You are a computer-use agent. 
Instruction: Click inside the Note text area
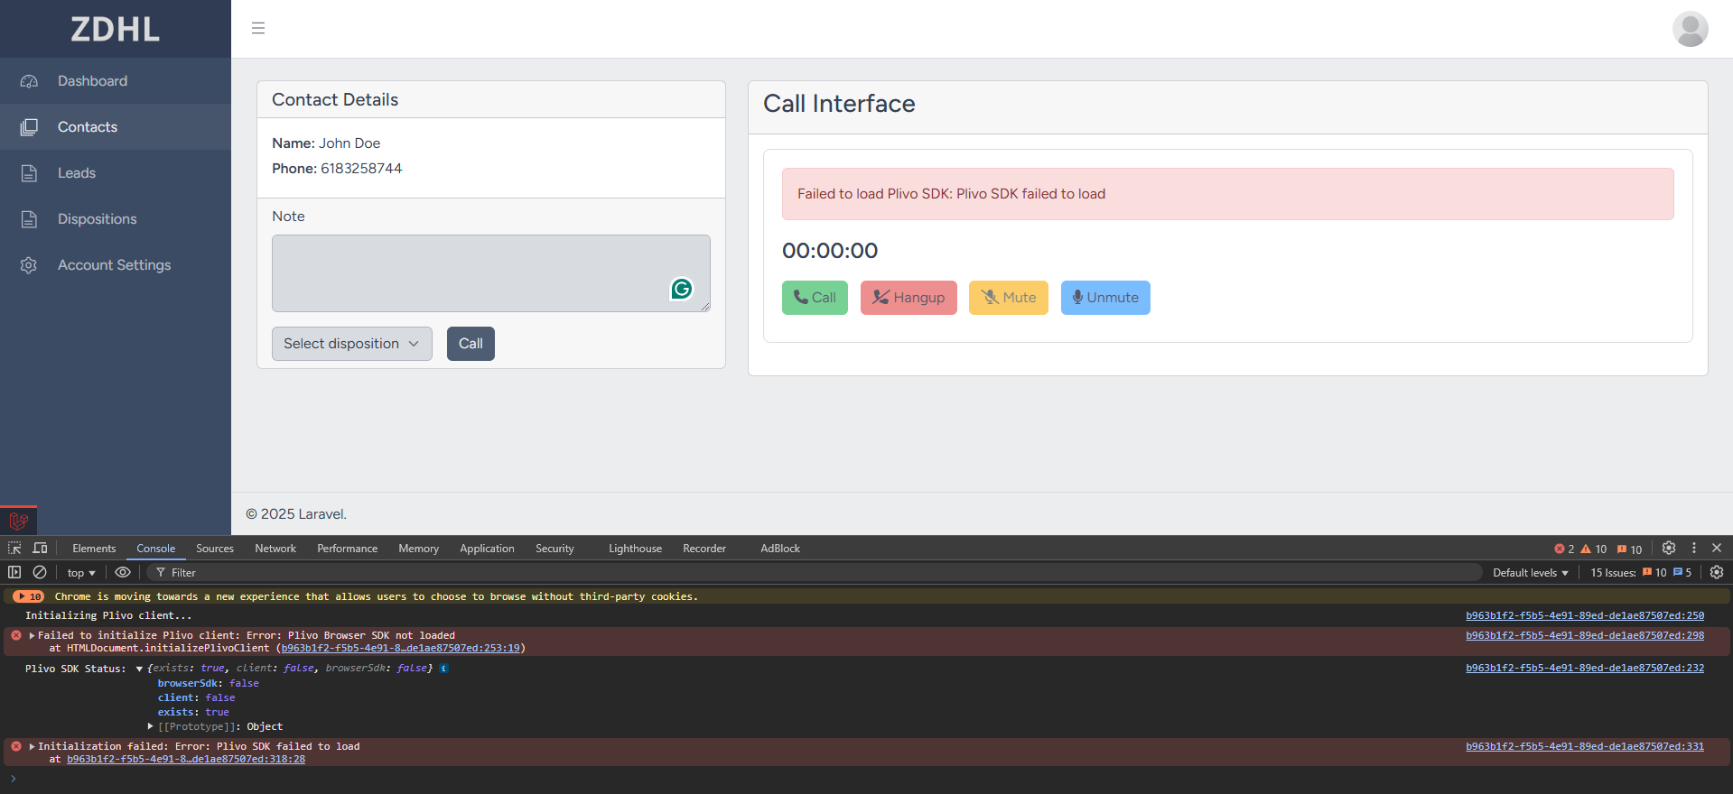[x=491, y=273]
